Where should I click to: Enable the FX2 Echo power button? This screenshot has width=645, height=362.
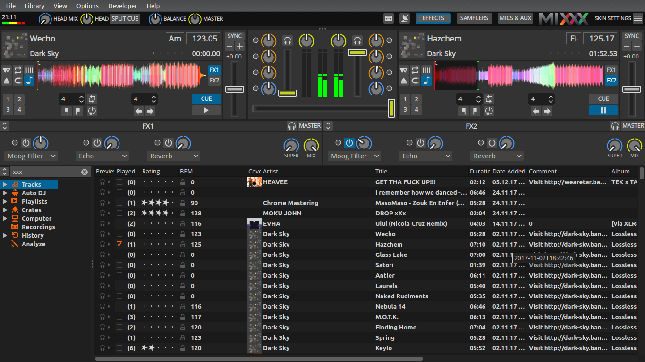click(x=421, y=143)
